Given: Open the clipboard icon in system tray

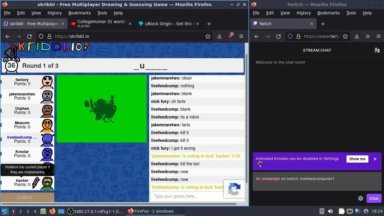Looking at the screenshot, I should pyautogui.click(x=341, y=211).
